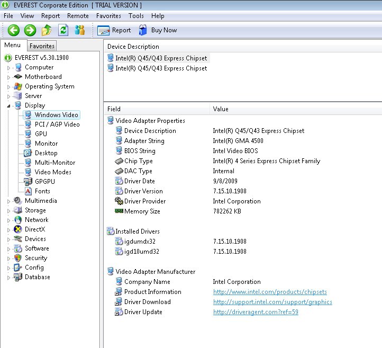This screenshot has width=382, height=348.
Task: Open the Tools menu
Action: pyautogui.click(x=136, y=16)
